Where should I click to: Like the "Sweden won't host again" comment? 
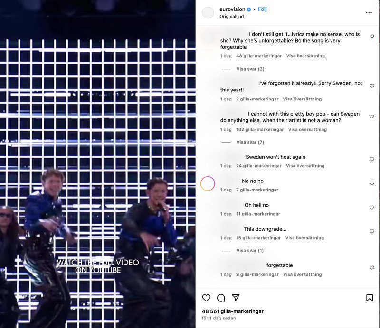[x=372, y=159]
